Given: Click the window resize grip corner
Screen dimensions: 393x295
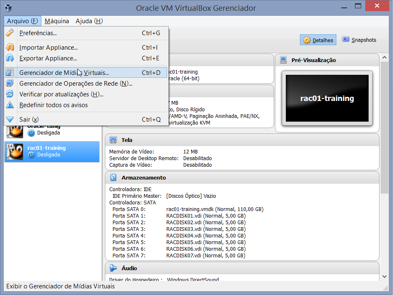Looking at the screenshot, I should point(386,288).
